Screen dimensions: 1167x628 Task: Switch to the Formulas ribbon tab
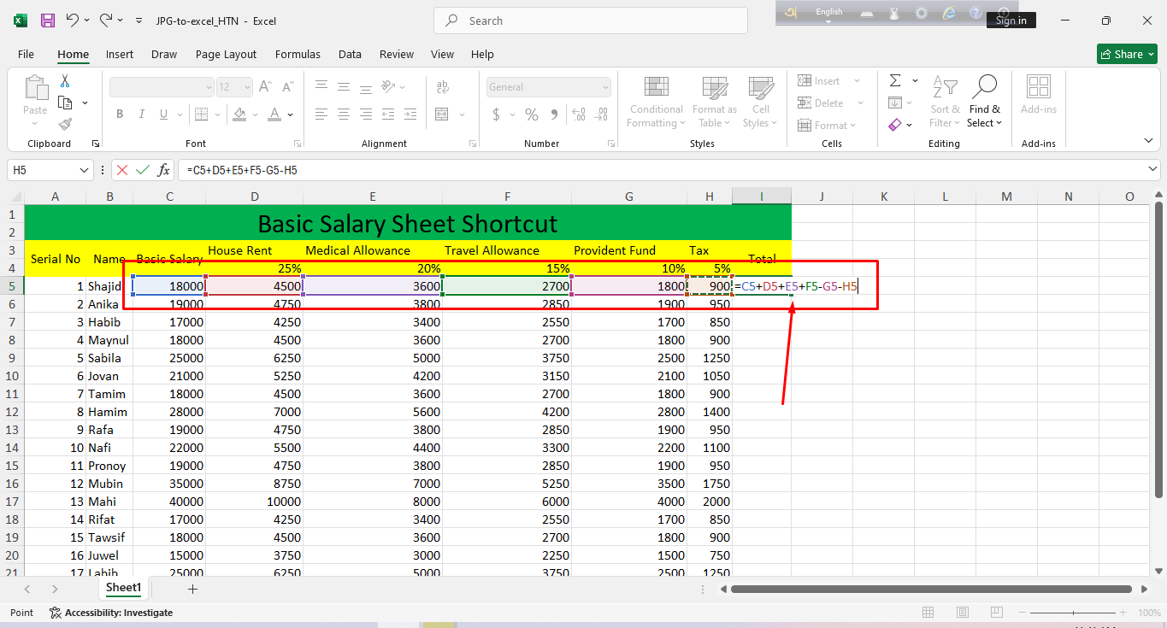[298, 54]
